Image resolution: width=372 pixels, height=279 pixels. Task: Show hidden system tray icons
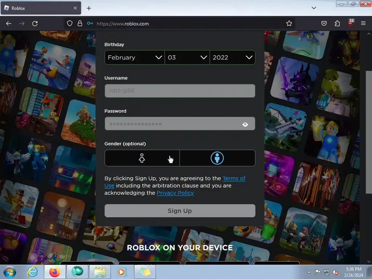pyautogui.click(x=309, y=272)
